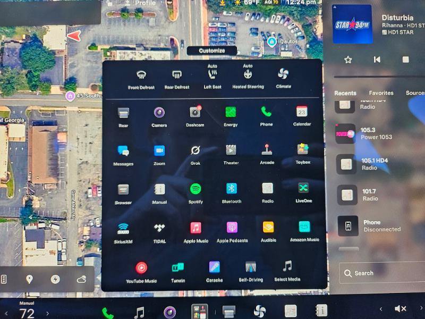The image size is (425, 319).
Task: Switch to the Favorites tab in media panel
Action: pos(381,93)
